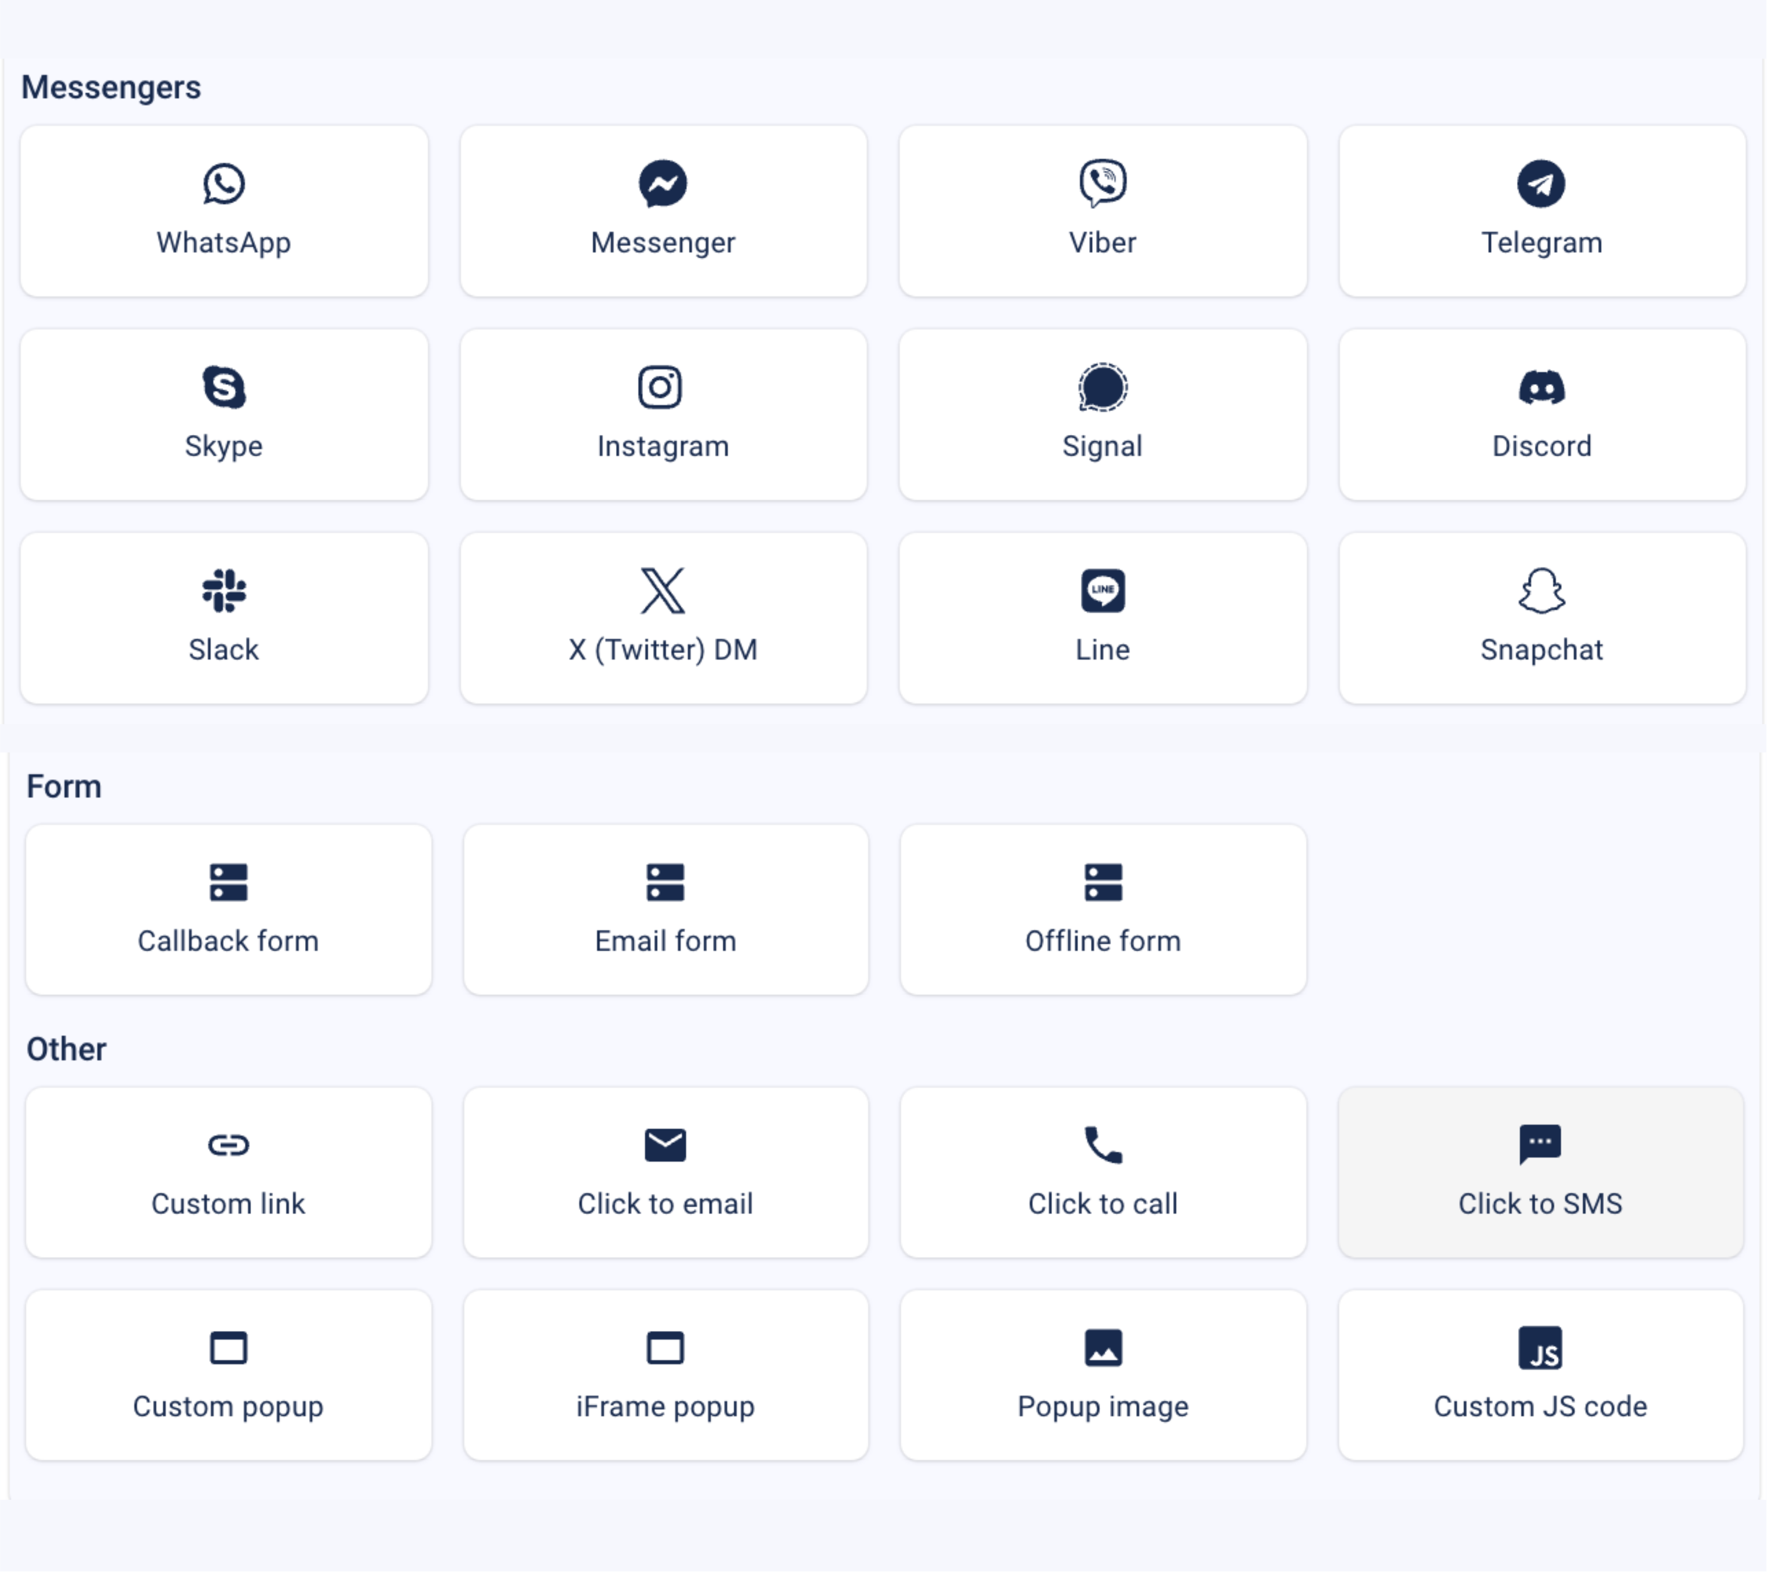Add a Custom link chain icon
Viewport: 1767px width, 1572px height.
click(x=228, y=1145)
